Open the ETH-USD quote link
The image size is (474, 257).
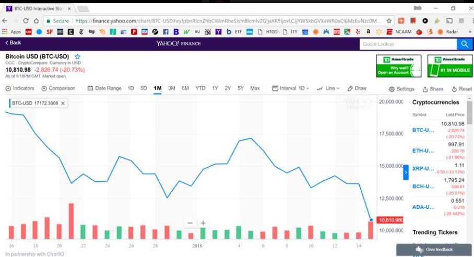click(423, 150)
